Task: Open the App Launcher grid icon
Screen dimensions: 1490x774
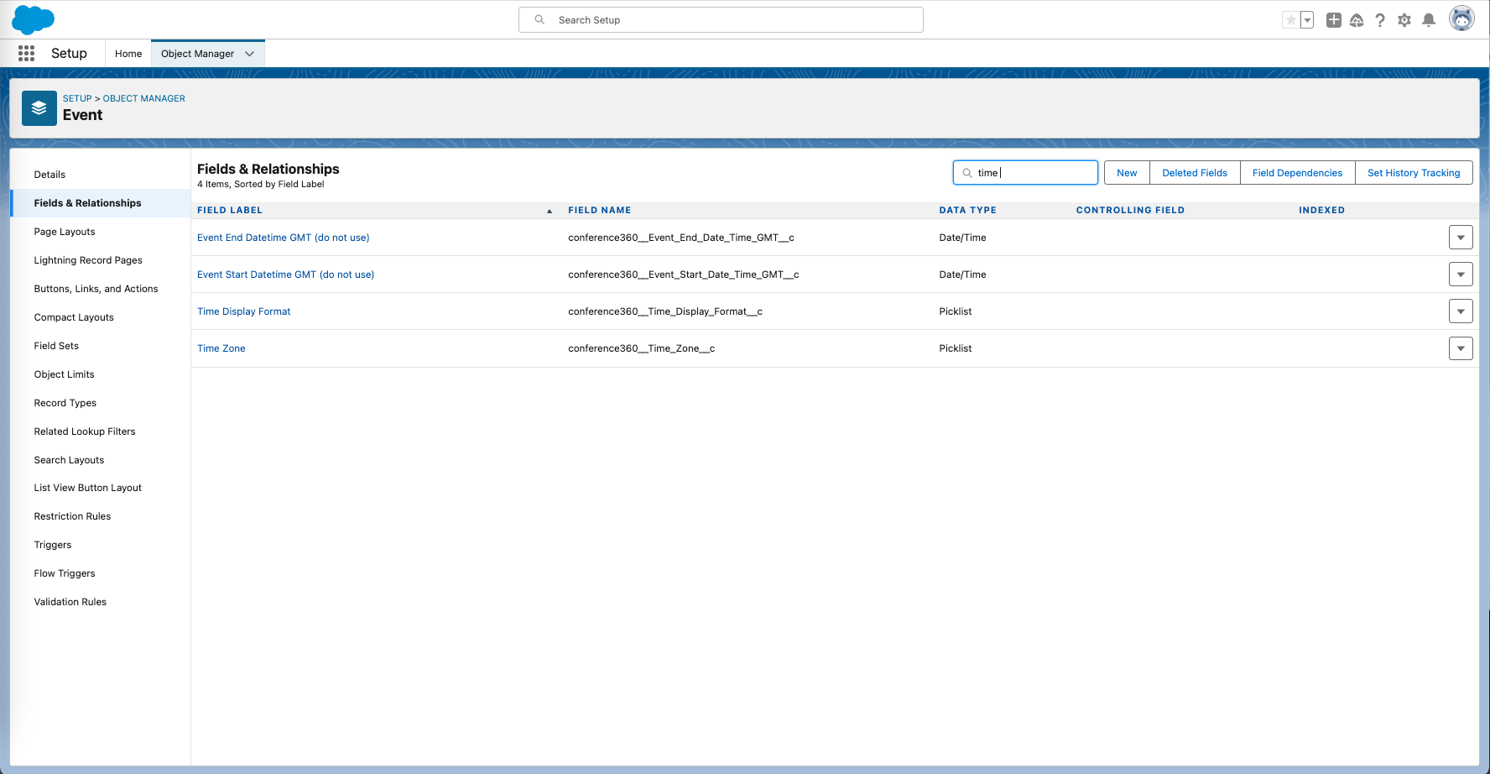Action: pyautogui.click(x=27, y=54)
